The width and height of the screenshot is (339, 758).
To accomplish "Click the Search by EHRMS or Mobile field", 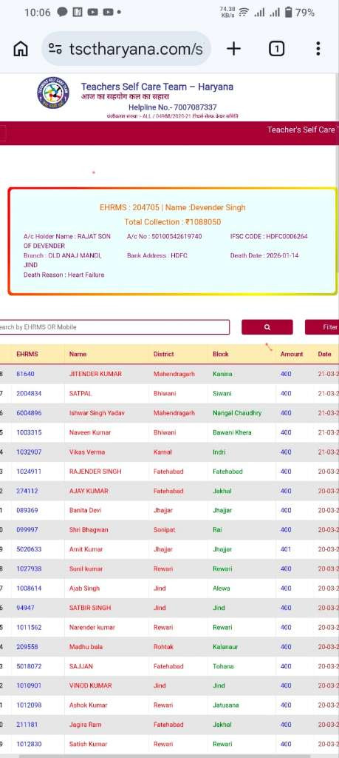I will coord(114,326).
